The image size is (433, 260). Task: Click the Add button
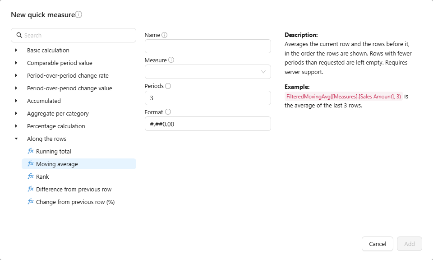410,244
